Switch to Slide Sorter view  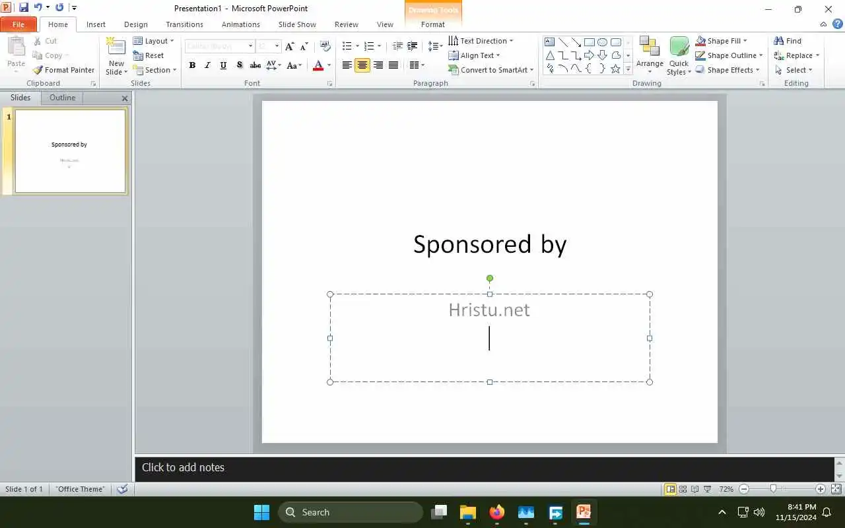[683, 489]
